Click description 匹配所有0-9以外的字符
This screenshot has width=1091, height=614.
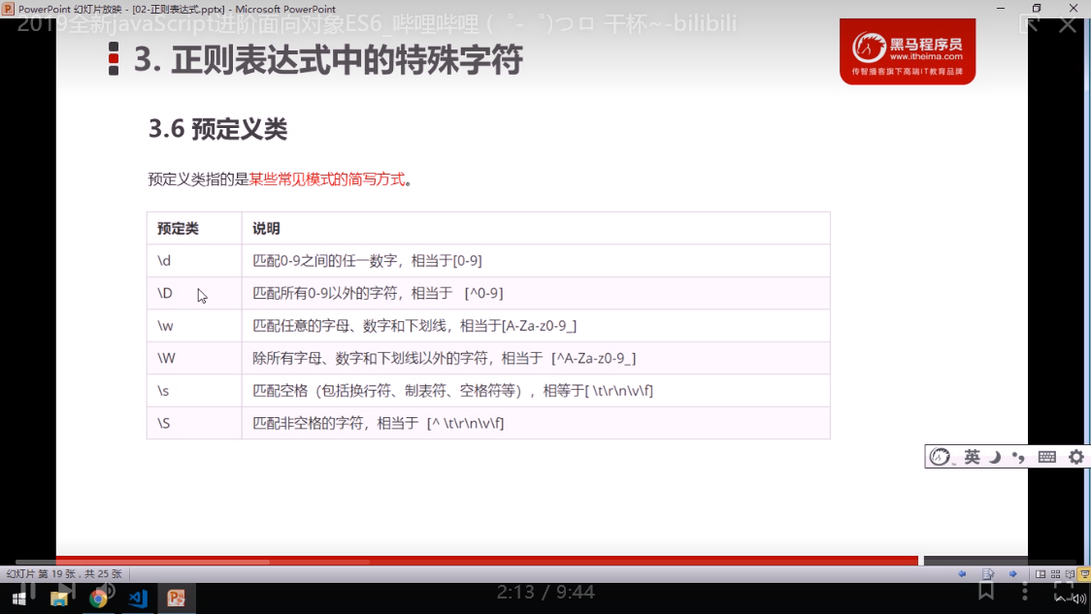(x=325, y=294)
